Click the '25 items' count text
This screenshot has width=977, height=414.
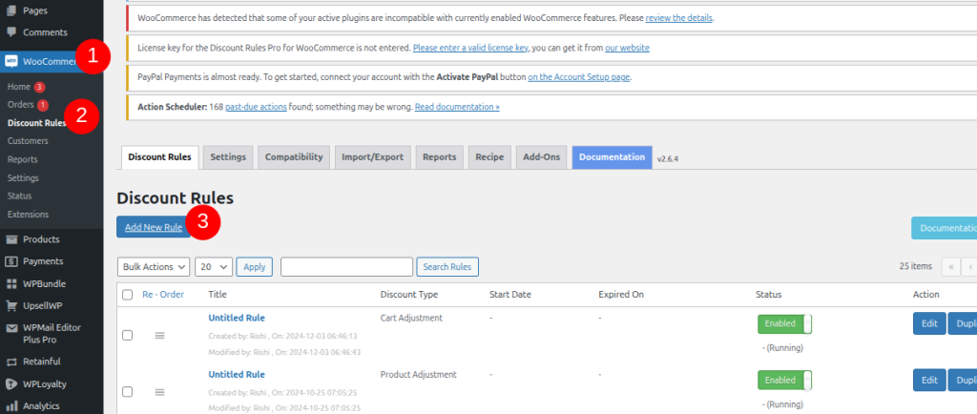click(x=915, y=266)
